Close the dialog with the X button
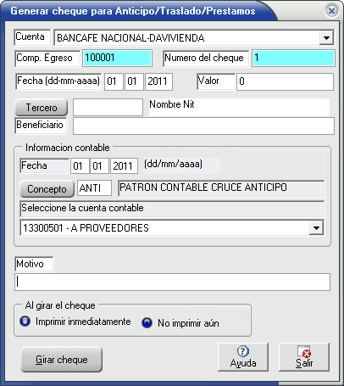The height and width of the screenshot is (386, 344). [x=331, y=11]
